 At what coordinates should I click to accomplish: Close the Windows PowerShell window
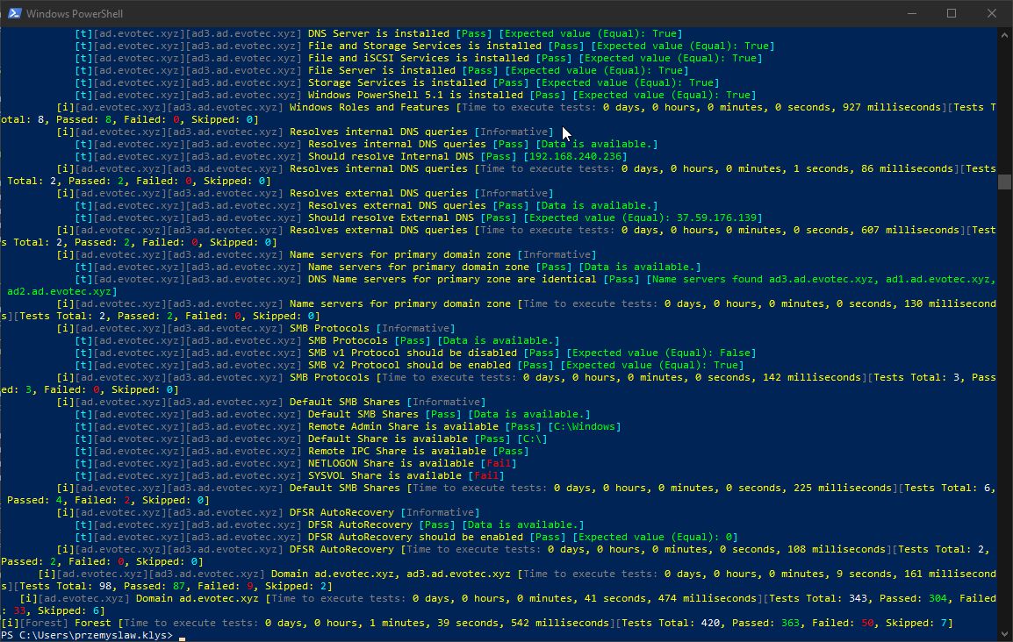pos(992,14)
